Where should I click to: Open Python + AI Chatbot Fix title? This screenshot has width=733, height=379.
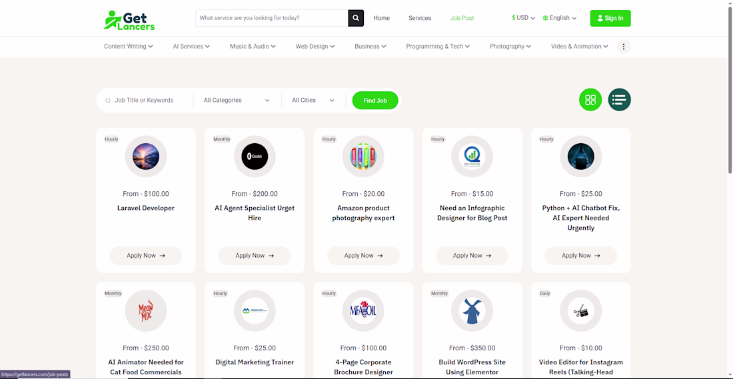pos(580,218)
